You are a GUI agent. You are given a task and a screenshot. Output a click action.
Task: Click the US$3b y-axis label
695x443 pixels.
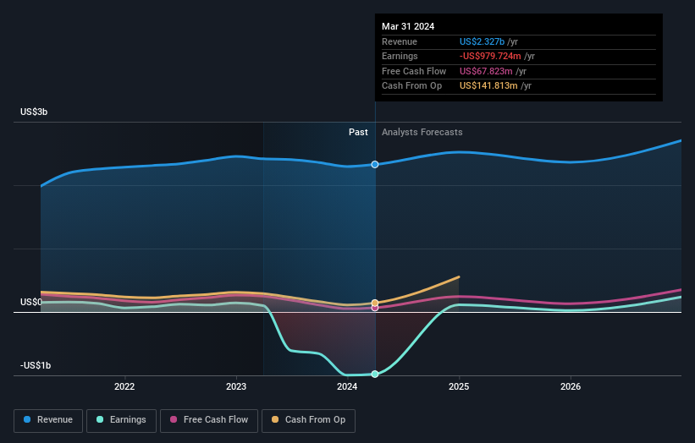tap(34, 112)
